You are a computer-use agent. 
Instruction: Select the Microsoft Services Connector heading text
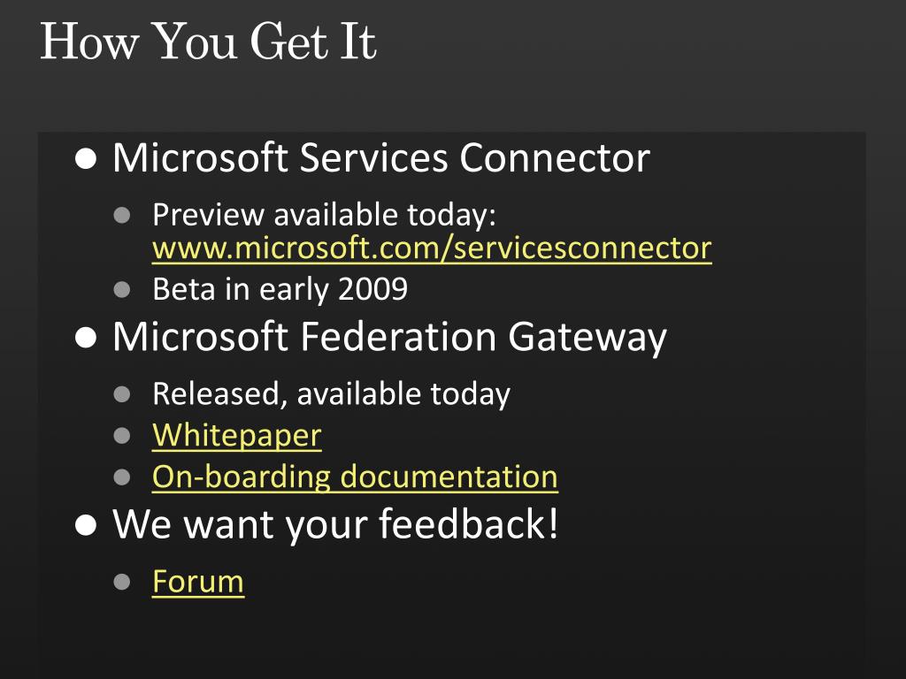click(x=381, y=157)
